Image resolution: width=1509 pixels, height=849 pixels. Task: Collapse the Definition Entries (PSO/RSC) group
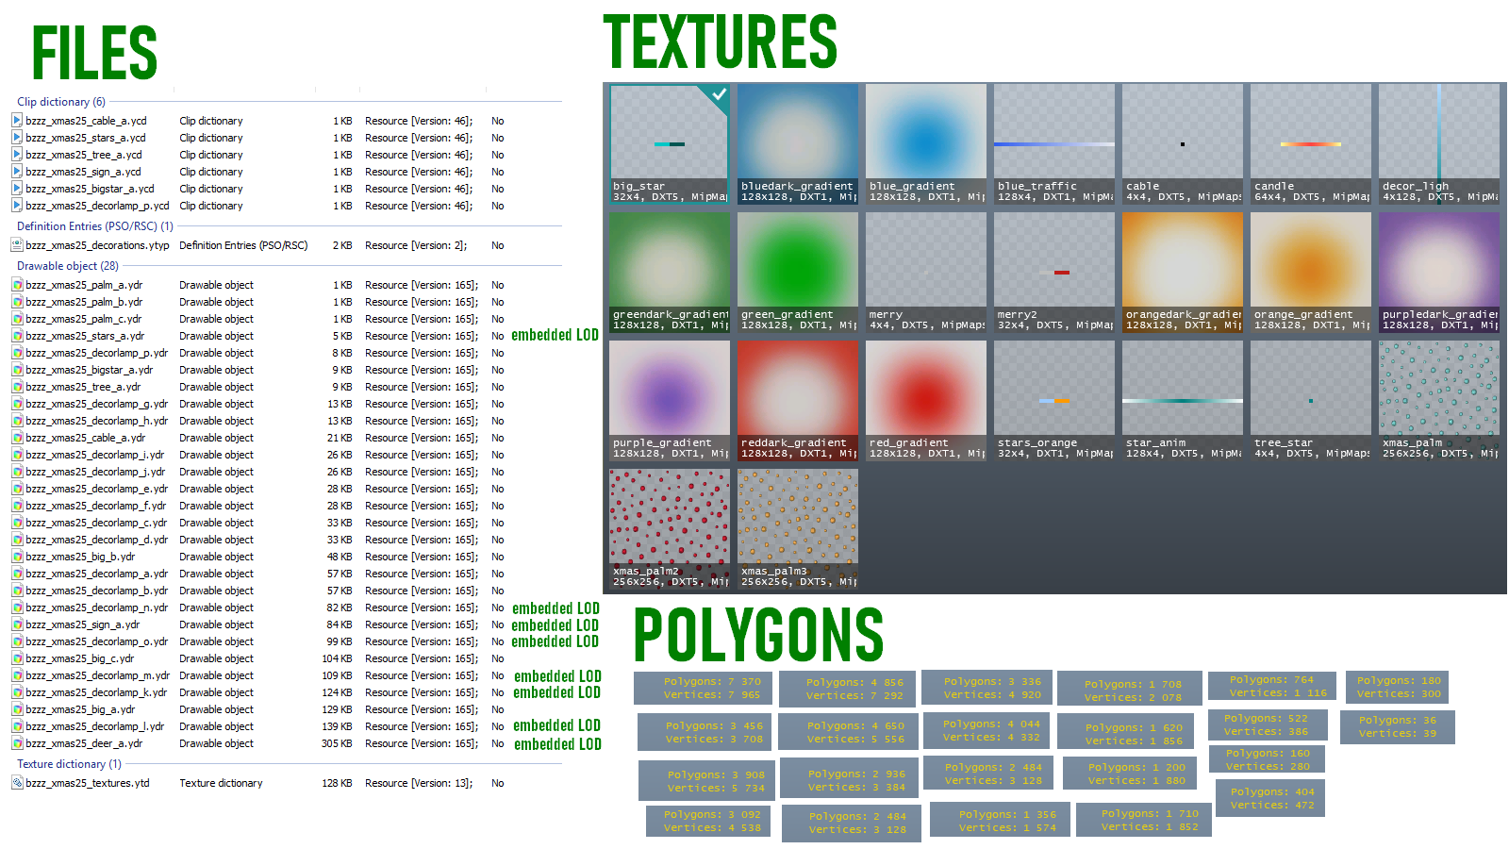94,226
